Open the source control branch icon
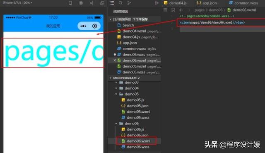 [x=129, y=3]
